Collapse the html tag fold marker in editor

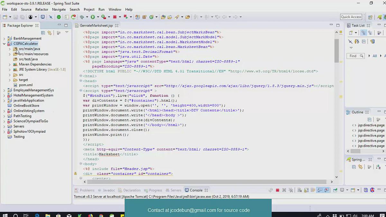(x=81, y=76)
